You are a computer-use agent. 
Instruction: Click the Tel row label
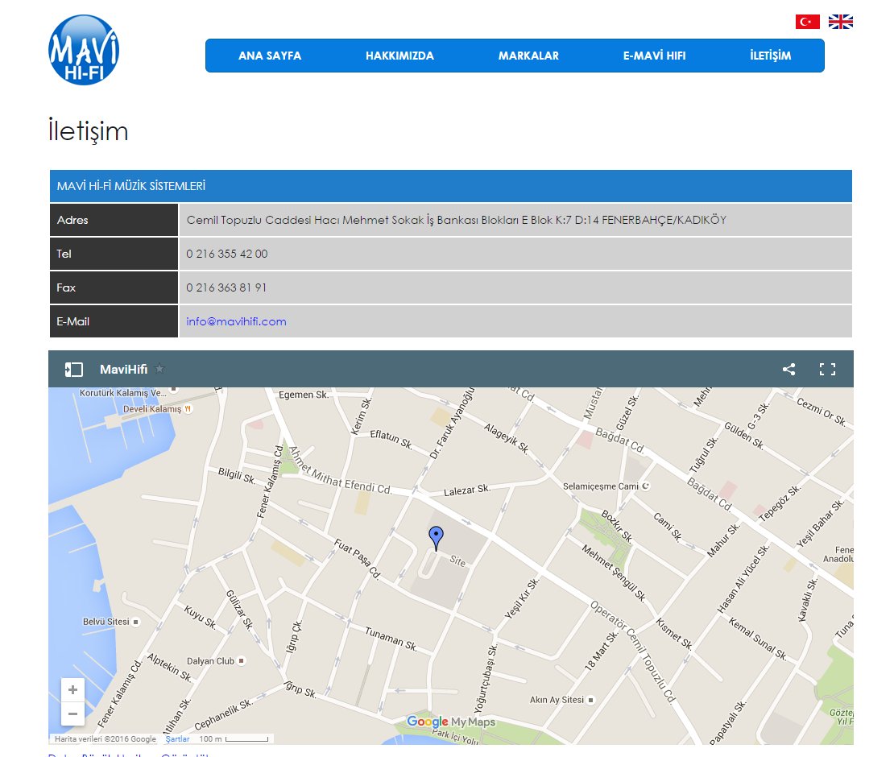point(64,254)
